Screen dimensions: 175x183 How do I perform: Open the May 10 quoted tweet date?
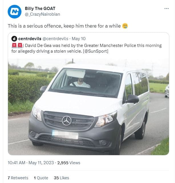[79, 38]
